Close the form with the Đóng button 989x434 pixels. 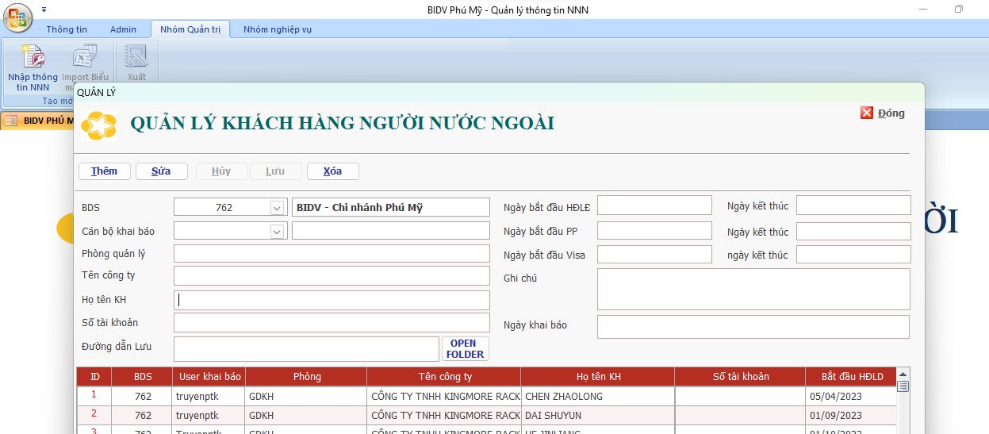pos(883,113)
